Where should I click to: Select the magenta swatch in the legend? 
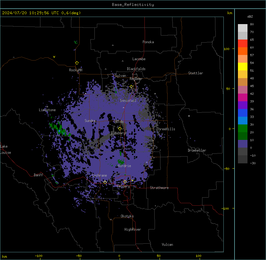243,97
